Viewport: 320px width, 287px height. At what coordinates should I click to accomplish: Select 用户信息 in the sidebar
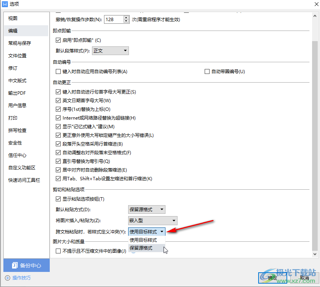pyautogui.click(x=17, y=106)
